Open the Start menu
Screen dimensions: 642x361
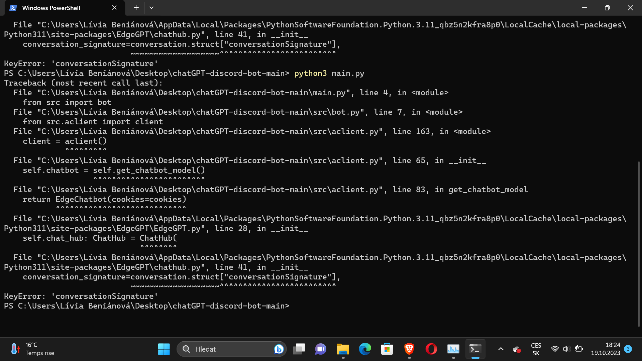point(164,349)
